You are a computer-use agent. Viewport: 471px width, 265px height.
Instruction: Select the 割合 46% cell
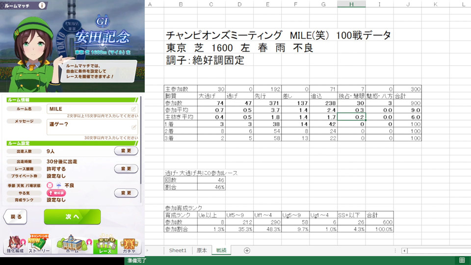coord(211,187)
